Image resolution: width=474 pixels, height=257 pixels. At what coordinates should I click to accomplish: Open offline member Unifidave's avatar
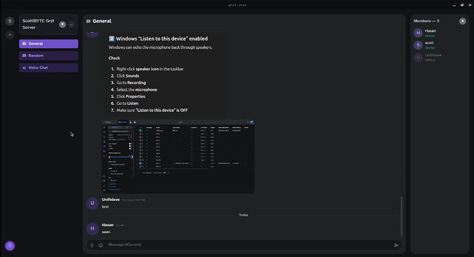click(418, 57)
